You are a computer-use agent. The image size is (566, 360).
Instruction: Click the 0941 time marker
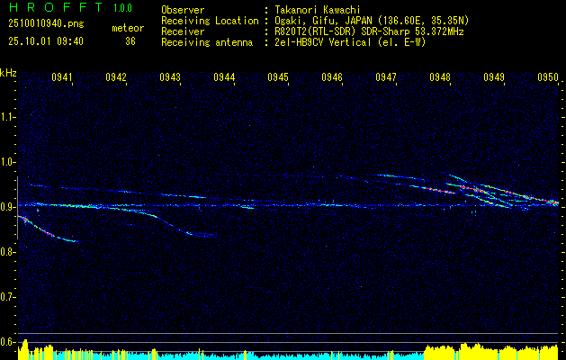(x=62, y=76)
